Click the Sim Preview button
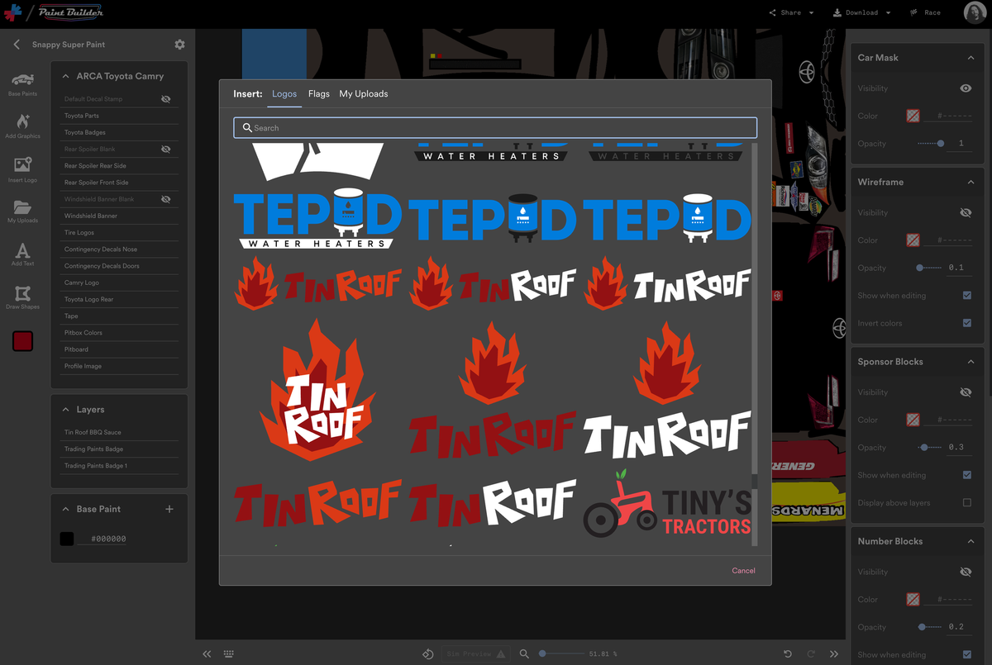Screen dimensions: 992x665 475,654
